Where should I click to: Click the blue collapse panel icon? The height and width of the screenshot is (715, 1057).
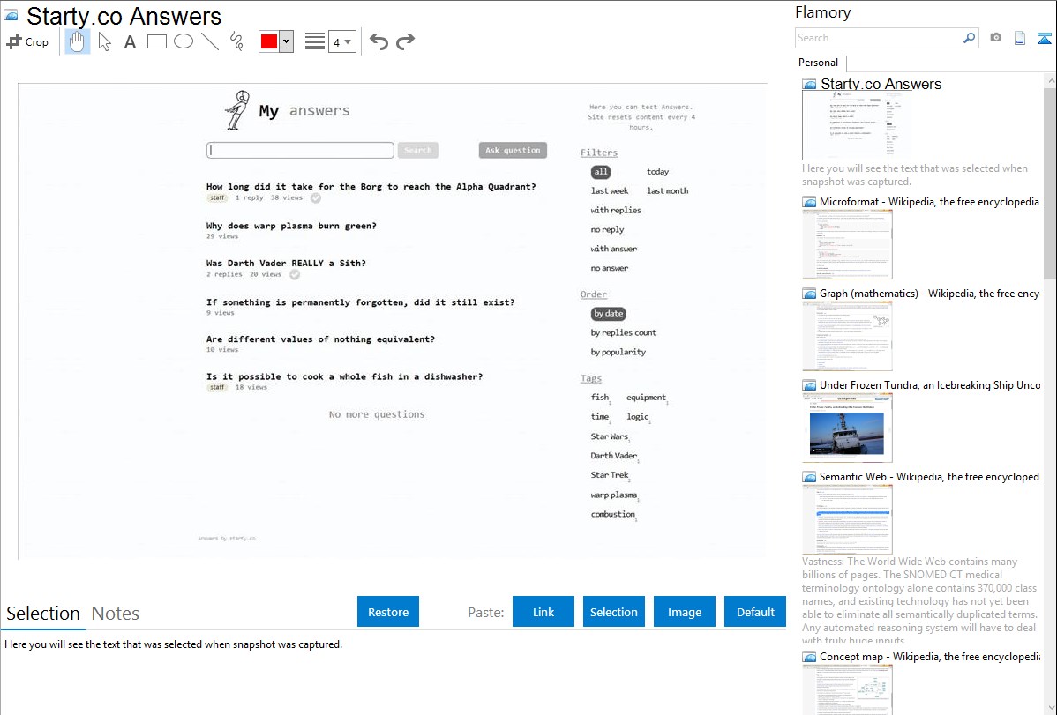(x=1044, y=38)
